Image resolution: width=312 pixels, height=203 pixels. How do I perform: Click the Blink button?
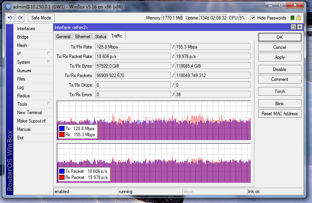pyautogui.click(x=280, y=104)
